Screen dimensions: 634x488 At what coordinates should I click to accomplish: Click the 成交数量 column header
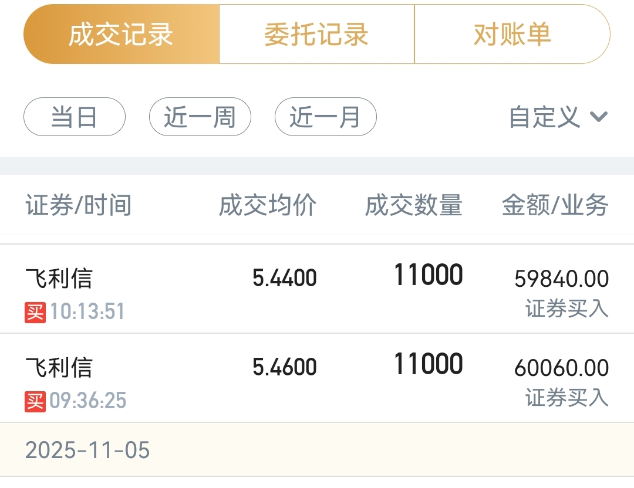(414, 206)
